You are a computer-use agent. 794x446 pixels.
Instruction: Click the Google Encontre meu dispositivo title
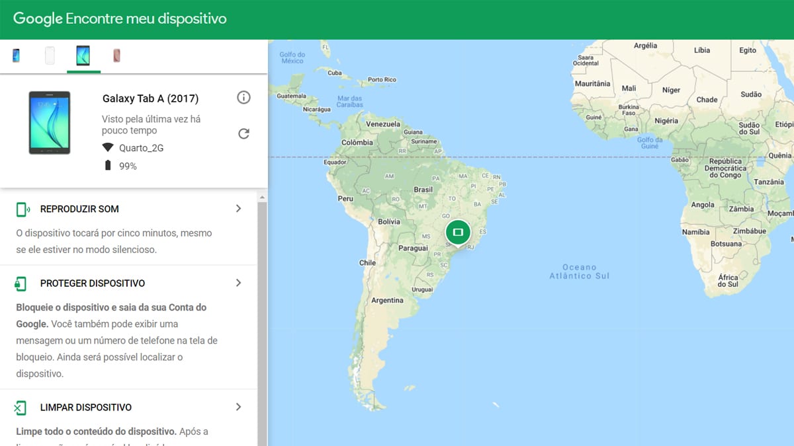tap(120, 19)
